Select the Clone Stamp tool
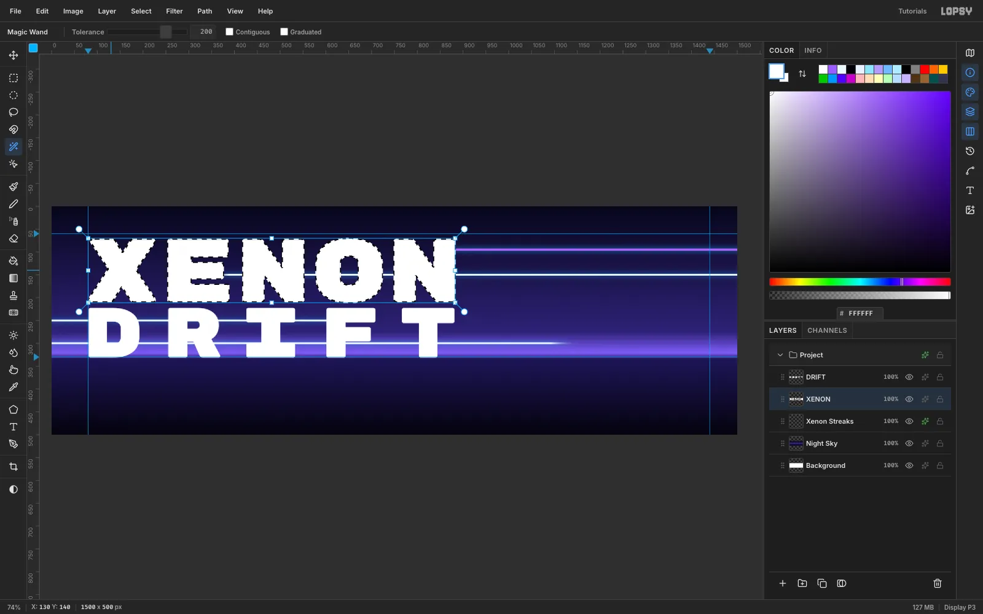Screen dimensions: 983x614 pos(14,295)
